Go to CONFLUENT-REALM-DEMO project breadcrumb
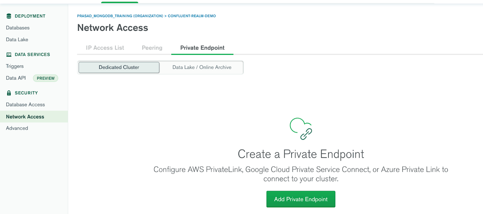The image size is (483, 214). [x=192, y=16]
